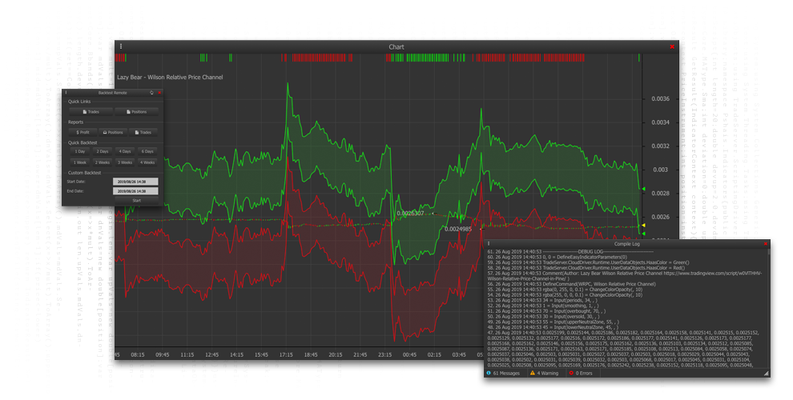Open Trades under Quick Links
The width and height of the screenshot is (793, 400).
[x=91, y=112]
